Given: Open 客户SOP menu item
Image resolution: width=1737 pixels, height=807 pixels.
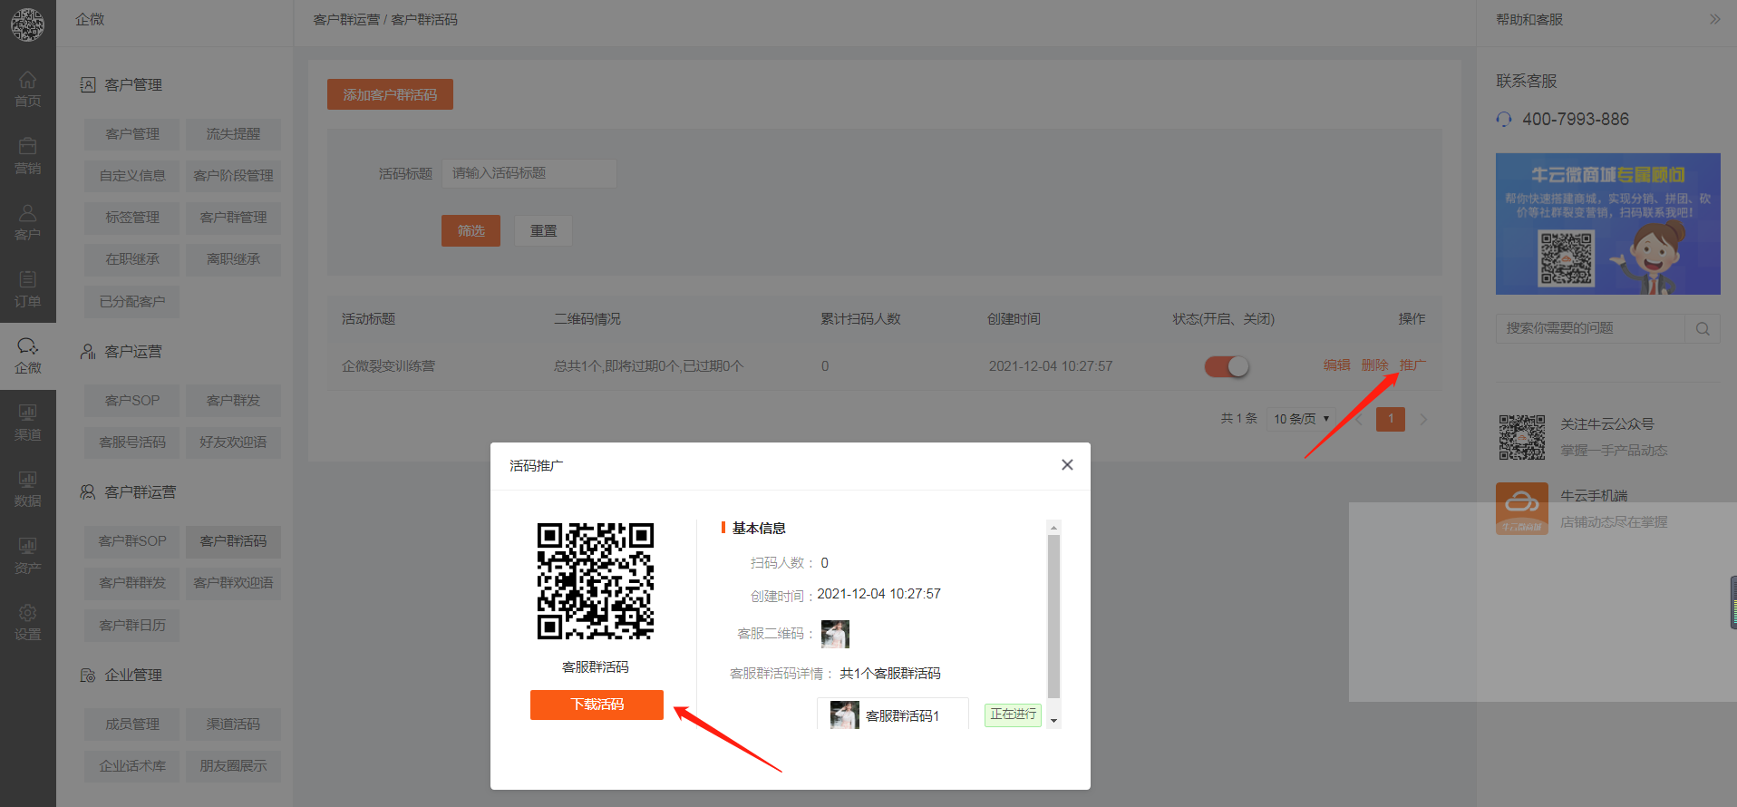Looking at the screenshot, I should [132, 401].
